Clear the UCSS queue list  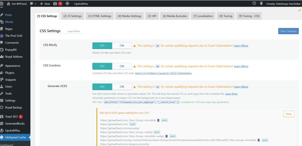point(289,114)
